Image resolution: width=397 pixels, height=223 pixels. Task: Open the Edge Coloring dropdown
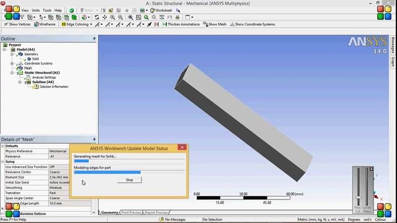77,24
